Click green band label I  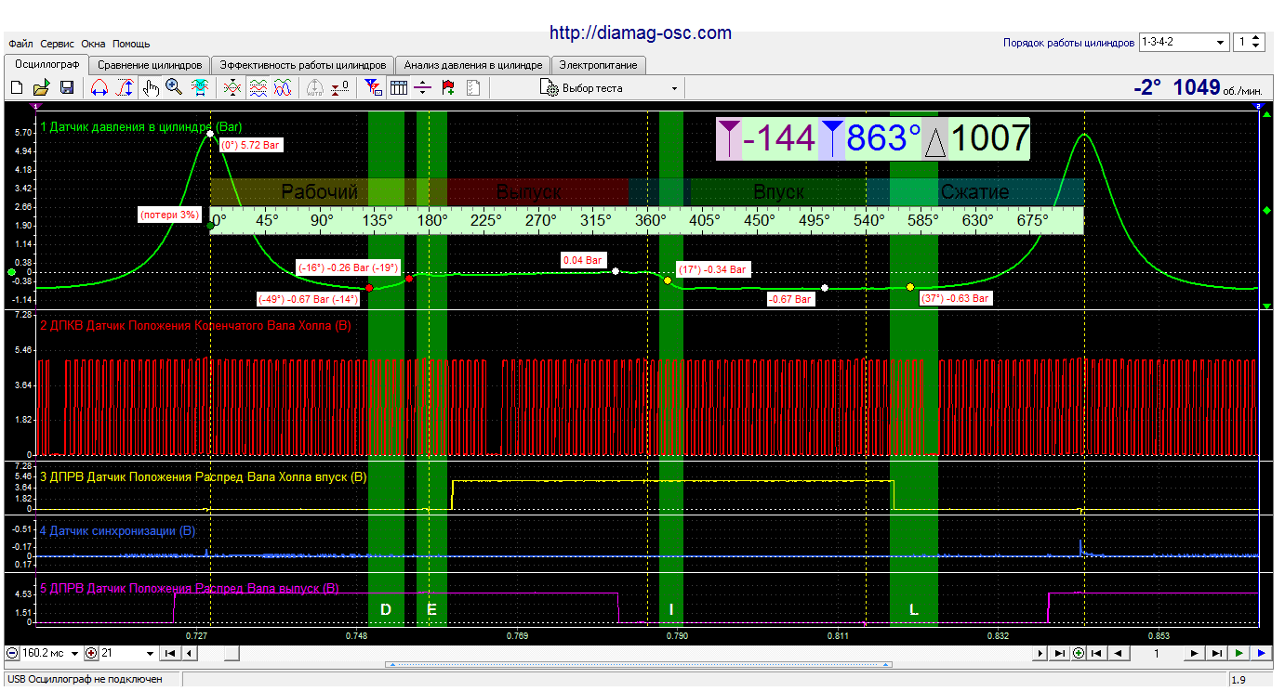(671, 609)
